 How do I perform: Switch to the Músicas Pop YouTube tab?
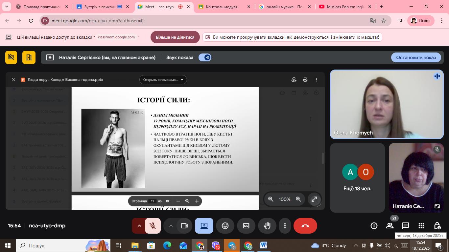pos(345,7)
